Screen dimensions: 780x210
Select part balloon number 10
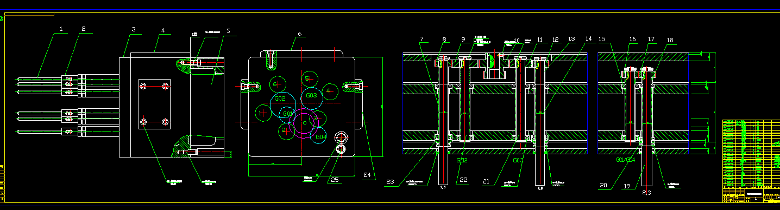(x=517, y=41)
